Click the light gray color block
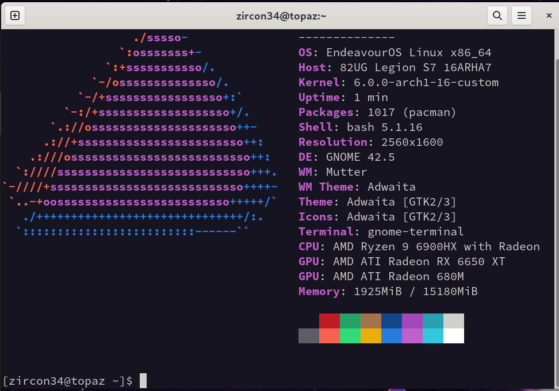559x391 pixels. pyautogui.click(x=454, y=321)
